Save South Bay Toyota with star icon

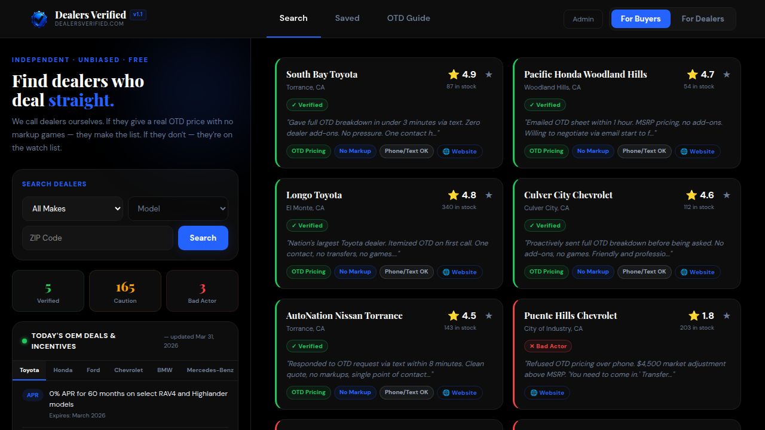(489, 75)
